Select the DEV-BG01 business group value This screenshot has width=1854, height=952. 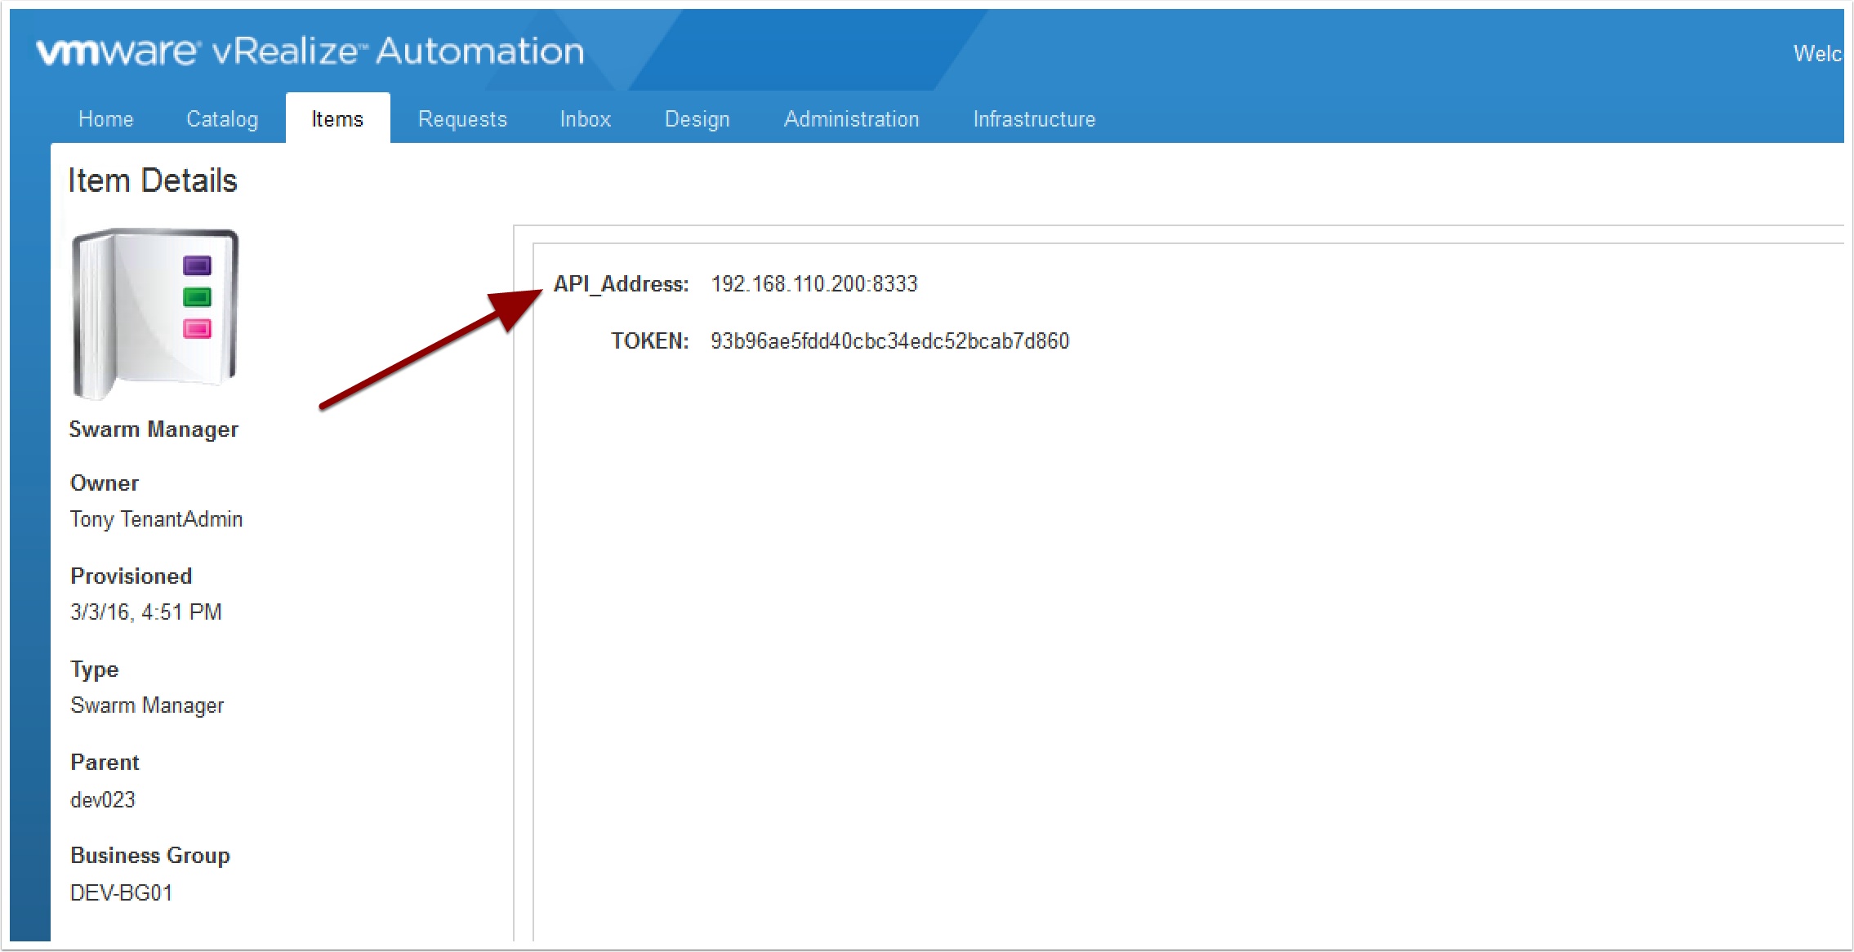point(122,893)
